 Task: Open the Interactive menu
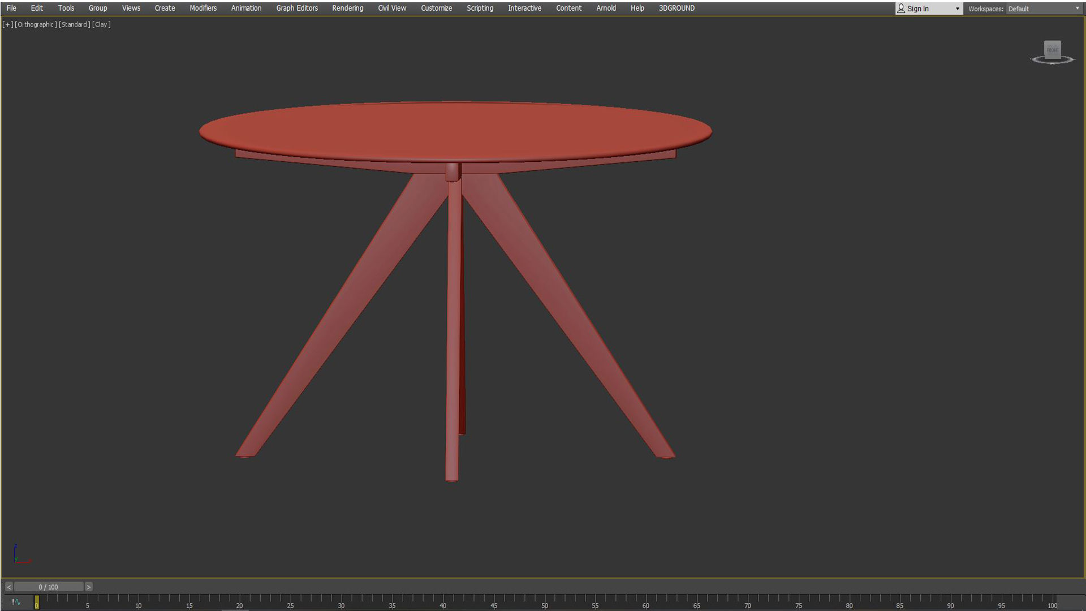(x=525, y=8)
